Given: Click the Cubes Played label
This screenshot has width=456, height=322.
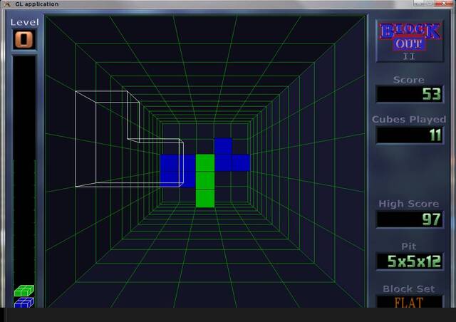Looking at the screenshot, I should [408, 119].
